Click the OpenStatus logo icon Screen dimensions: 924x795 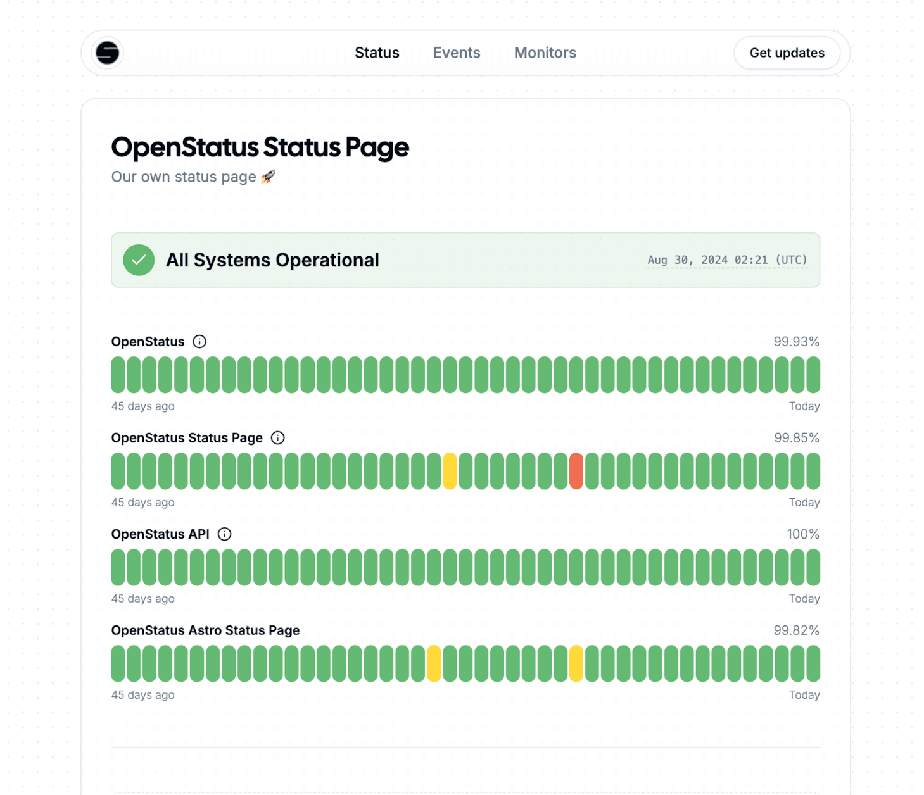coord(107,53)
